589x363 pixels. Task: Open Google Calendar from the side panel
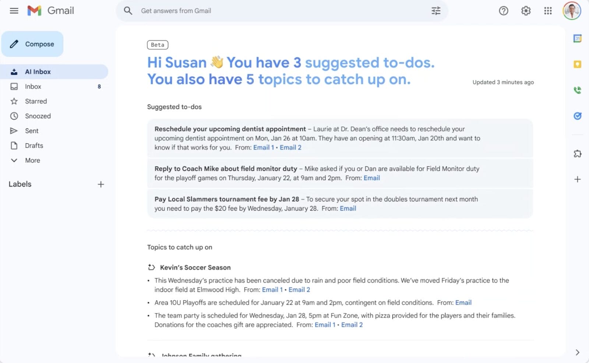577,38
